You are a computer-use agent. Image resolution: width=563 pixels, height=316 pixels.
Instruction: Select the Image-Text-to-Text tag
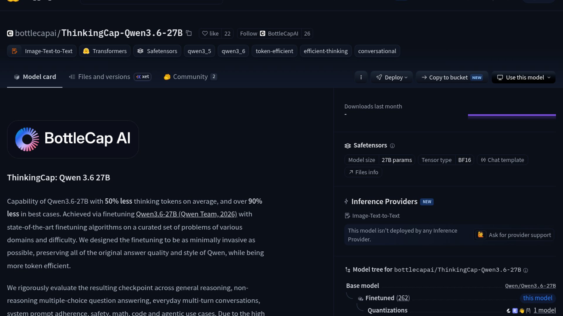[x=42, y=51]
